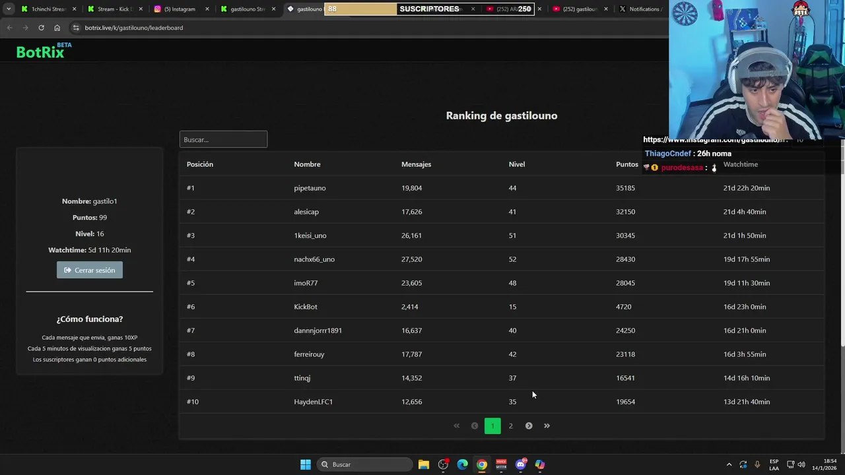Click the name KickBot in ranking

[306, 307]
